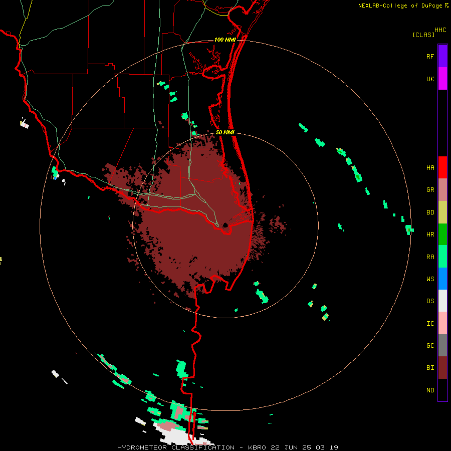
Task: Click the RF purple legend swatch
Action: click(x=442, y=56)
